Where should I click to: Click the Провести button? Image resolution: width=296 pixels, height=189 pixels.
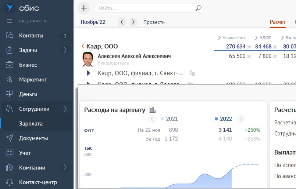[x=154, y=22]
